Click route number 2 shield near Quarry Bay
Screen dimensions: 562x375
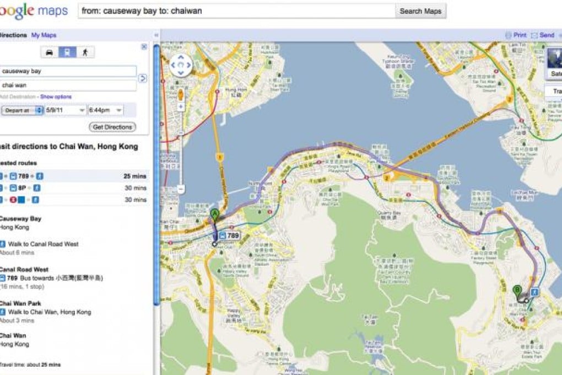[x=387, y=178]
